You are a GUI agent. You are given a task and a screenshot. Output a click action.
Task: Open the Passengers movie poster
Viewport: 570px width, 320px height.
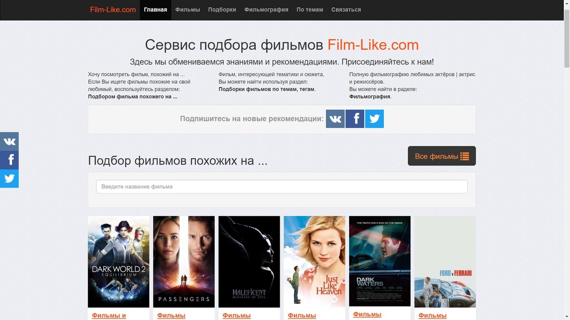(184, 262)
